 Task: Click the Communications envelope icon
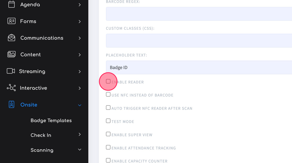tap(11, 37)
